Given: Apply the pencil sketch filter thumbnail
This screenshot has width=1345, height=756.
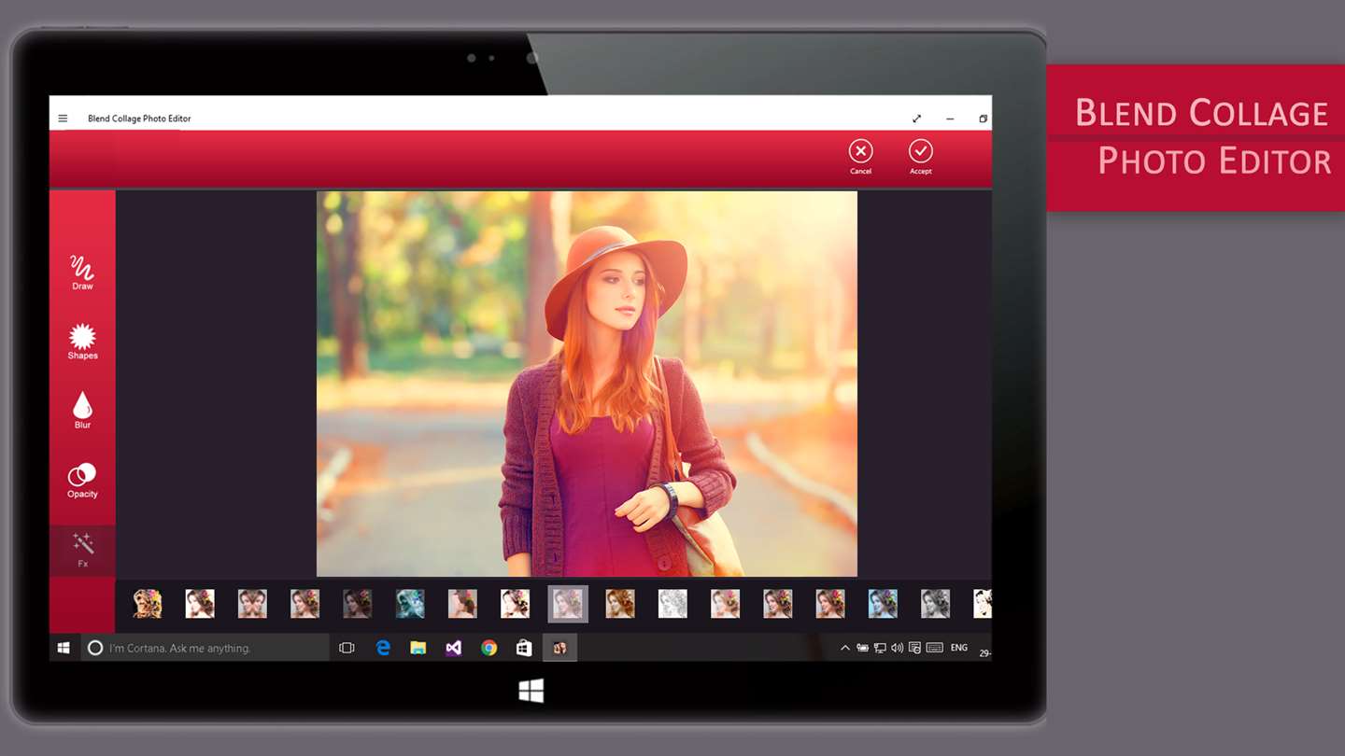Looking at the screenshot, I should point(672,604).
